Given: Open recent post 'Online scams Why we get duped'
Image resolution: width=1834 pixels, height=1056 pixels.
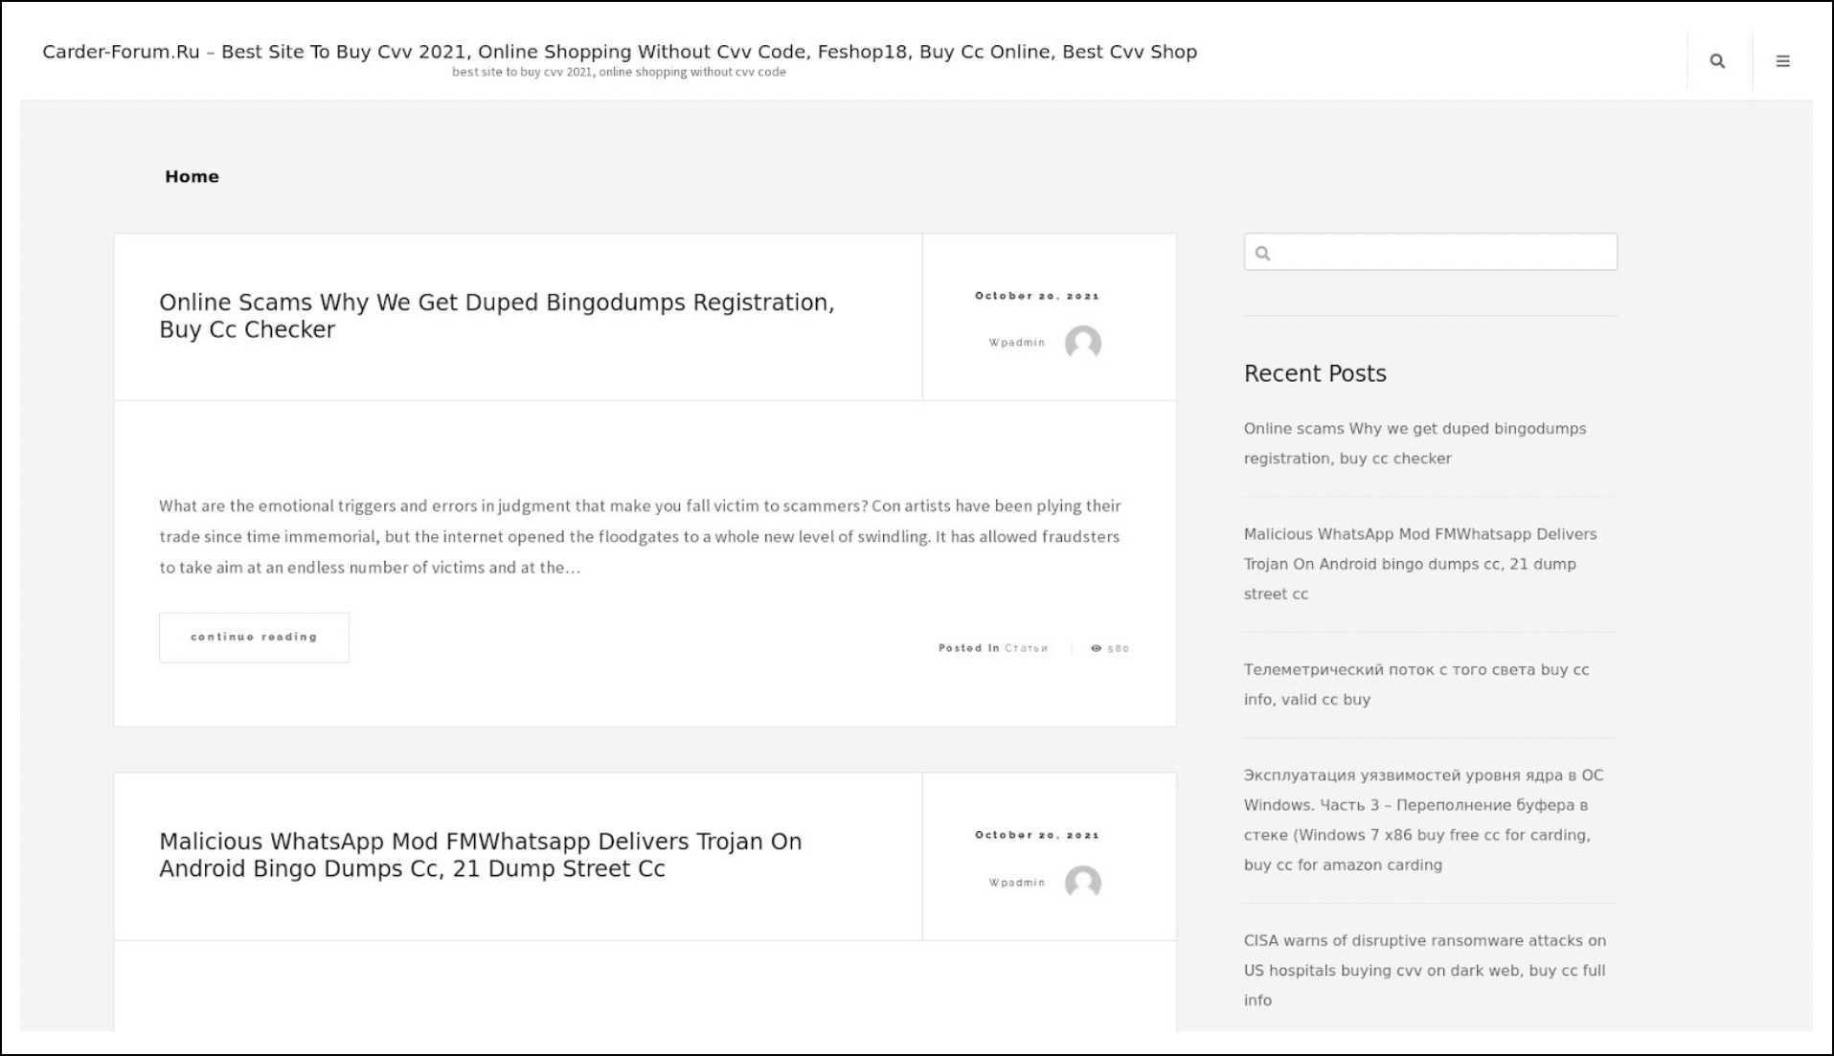Looking at the screenshot, I should (1415, 443).
